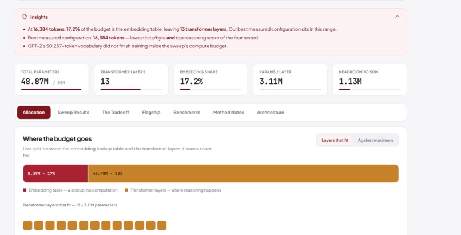Image resolution: width=461 pixels, height=235 pixels.
Task: Click the Params / Layer 3.11M value
Action: click(x=271, y=81)
